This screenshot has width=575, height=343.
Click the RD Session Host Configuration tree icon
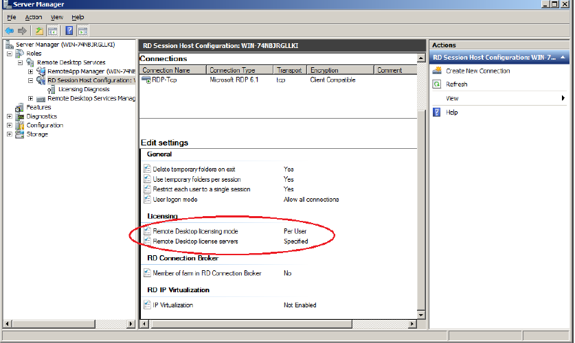pyautogui.click(x=41, y=80)
